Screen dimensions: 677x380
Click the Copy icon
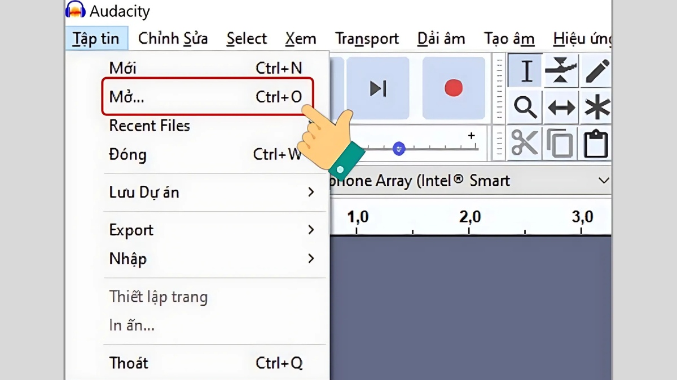point(561,143)
